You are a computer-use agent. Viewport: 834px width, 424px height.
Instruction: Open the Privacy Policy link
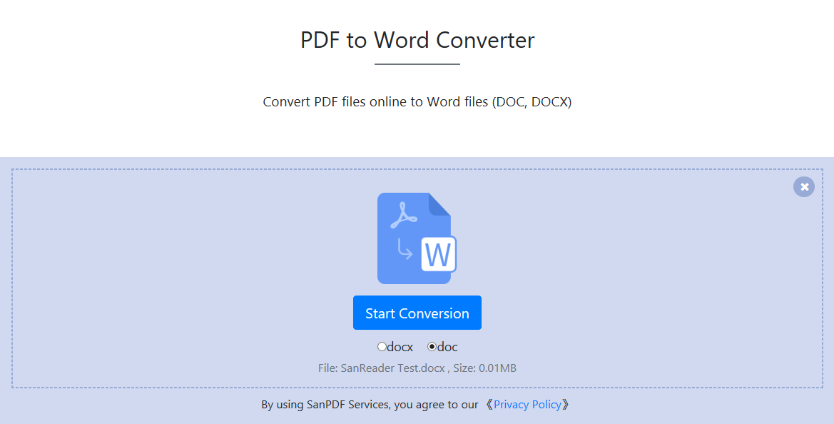pyautogui.click(x=527, y=404)
